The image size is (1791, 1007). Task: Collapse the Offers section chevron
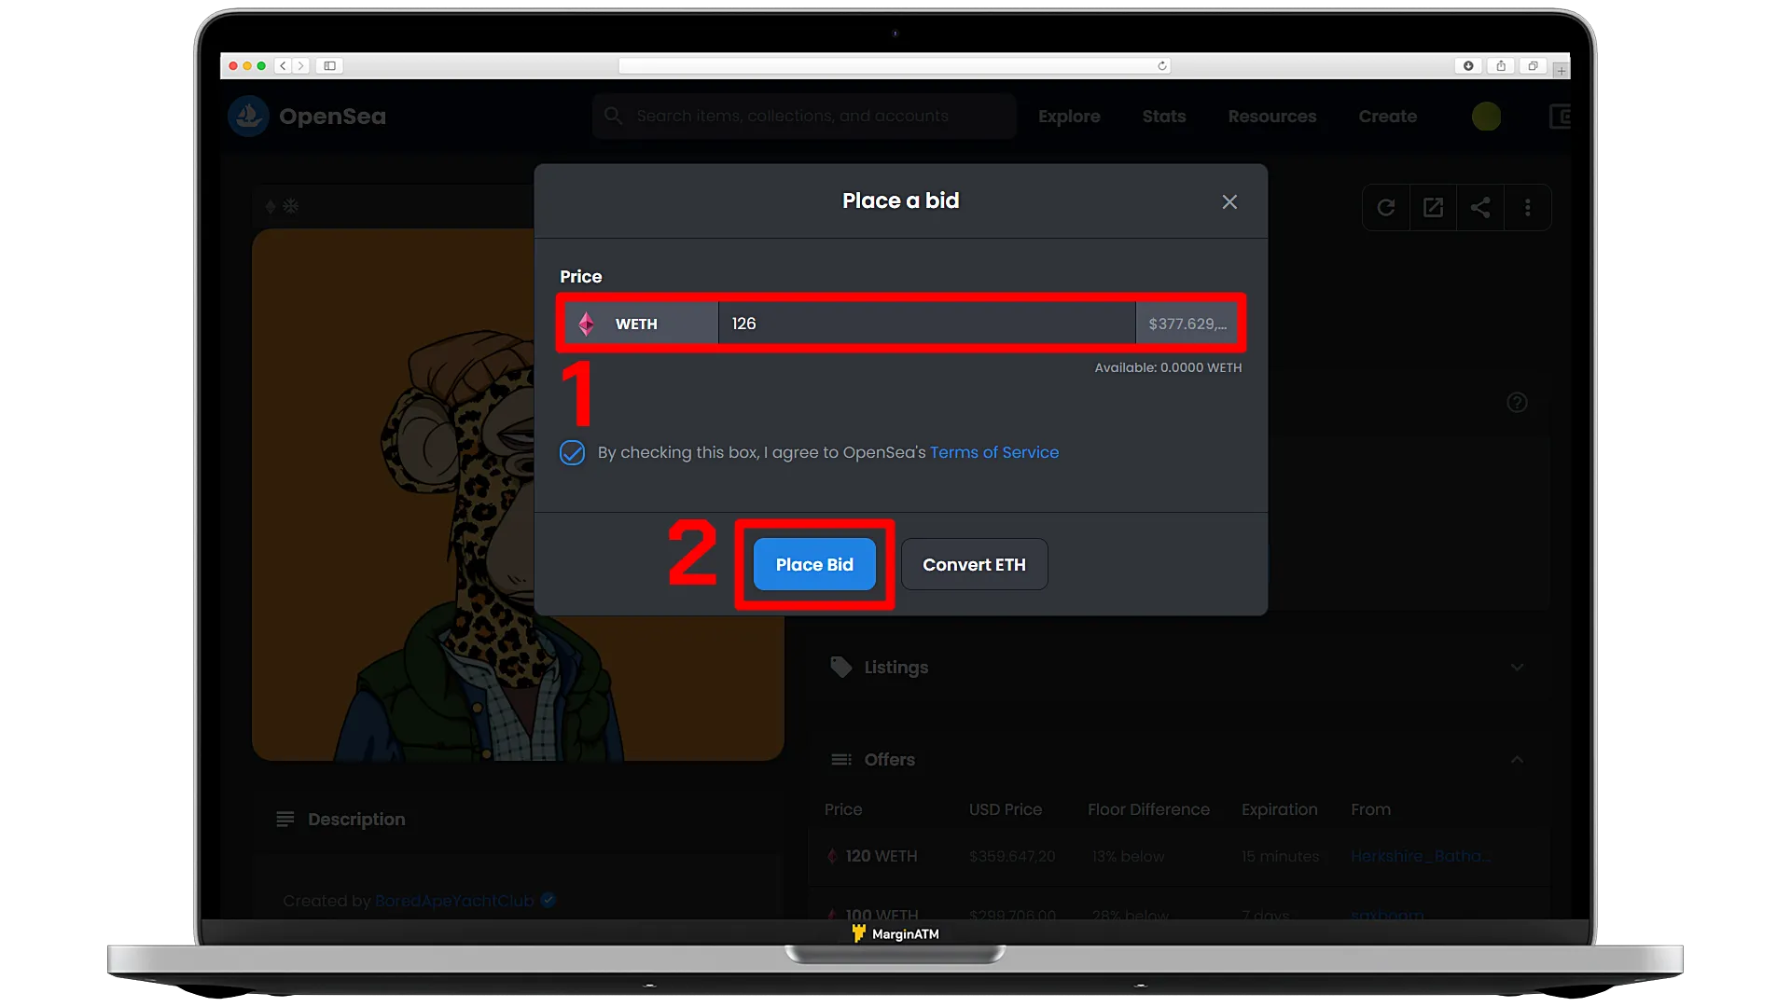pos(1517,760)
